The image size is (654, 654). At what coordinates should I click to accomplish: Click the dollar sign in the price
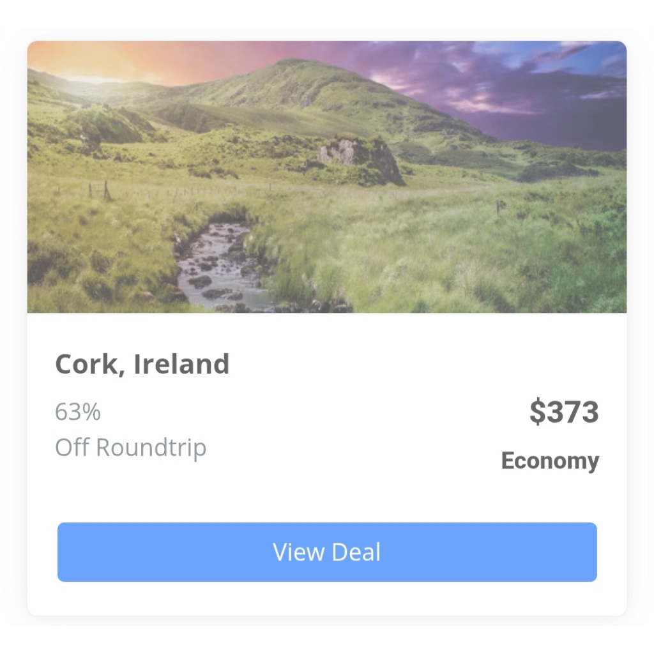[x=537, y=412]
